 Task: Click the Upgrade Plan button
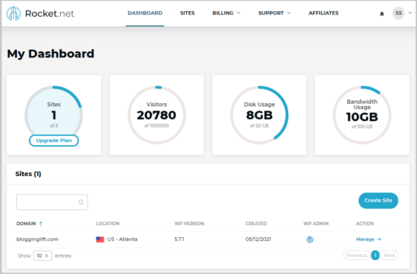pos(54,141)
